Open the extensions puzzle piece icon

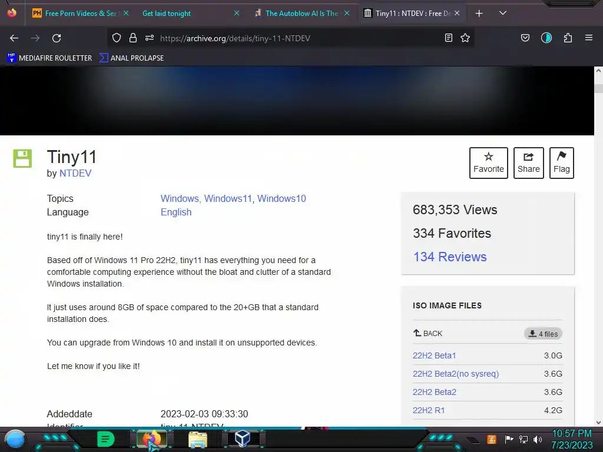click(568, 38)
